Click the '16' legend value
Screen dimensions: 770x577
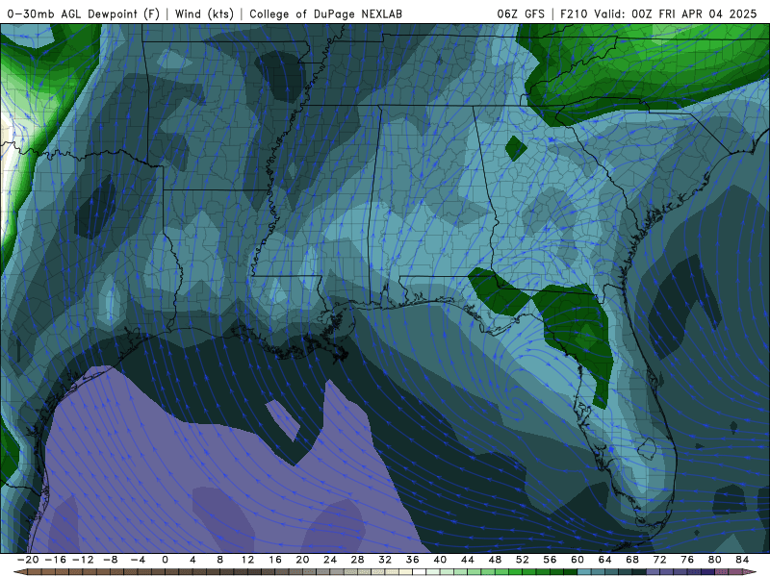(x=275, y=560)
